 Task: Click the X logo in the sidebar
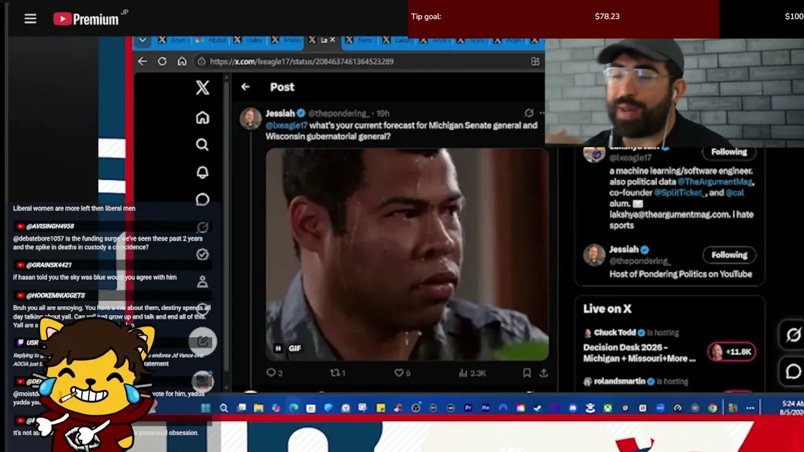click(202, 87)
